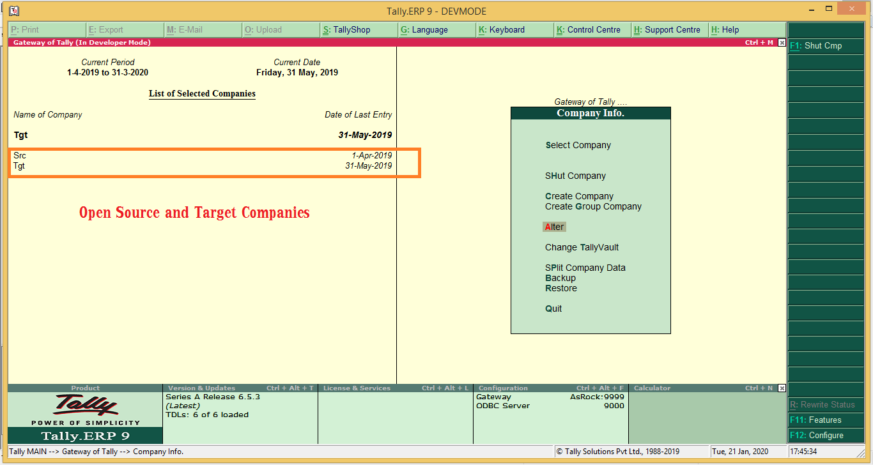Launch TallyShop from the button bar
This screenshot has height=465, width=873.
click(x=358, y=29)
